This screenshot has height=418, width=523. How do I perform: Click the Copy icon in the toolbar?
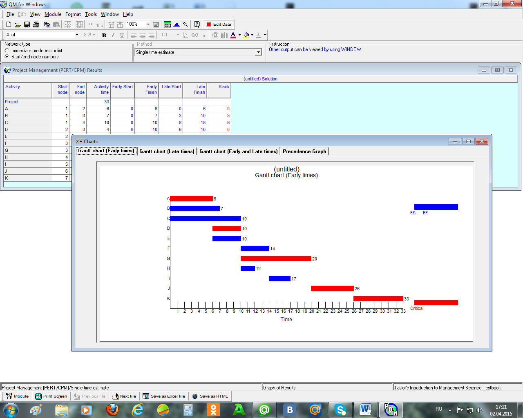click(47, 24)
